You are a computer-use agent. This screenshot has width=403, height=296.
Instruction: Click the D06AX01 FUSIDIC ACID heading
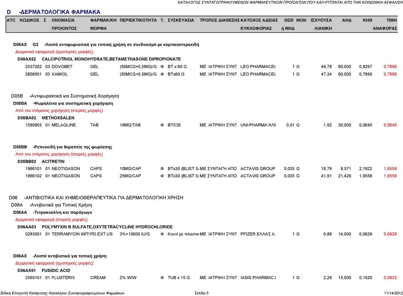(x=44, y=270)
